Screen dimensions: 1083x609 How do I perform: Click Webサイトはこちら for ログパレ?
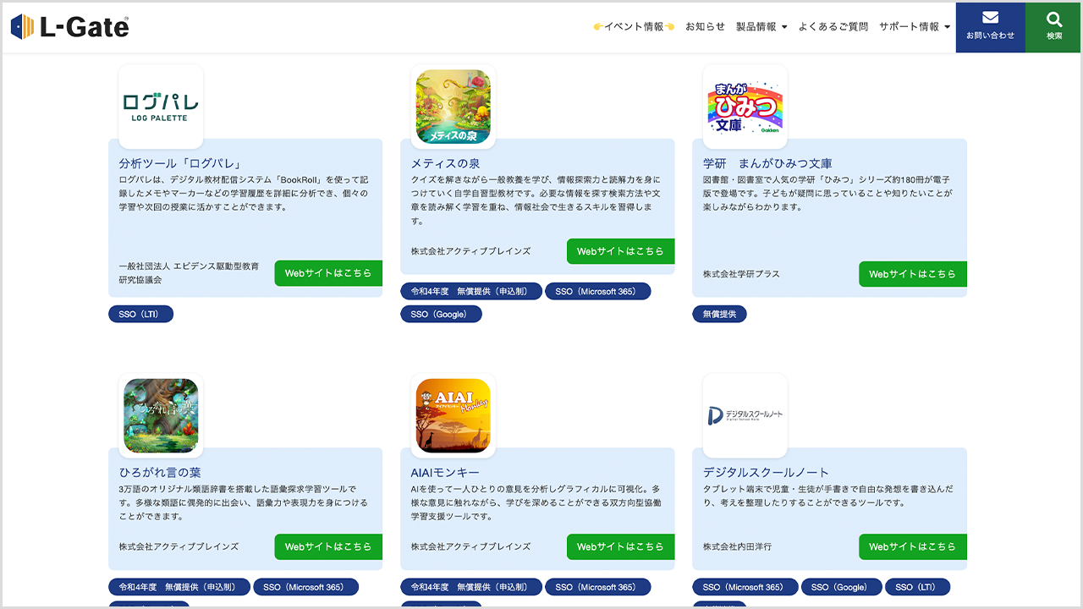coord(328,273)
